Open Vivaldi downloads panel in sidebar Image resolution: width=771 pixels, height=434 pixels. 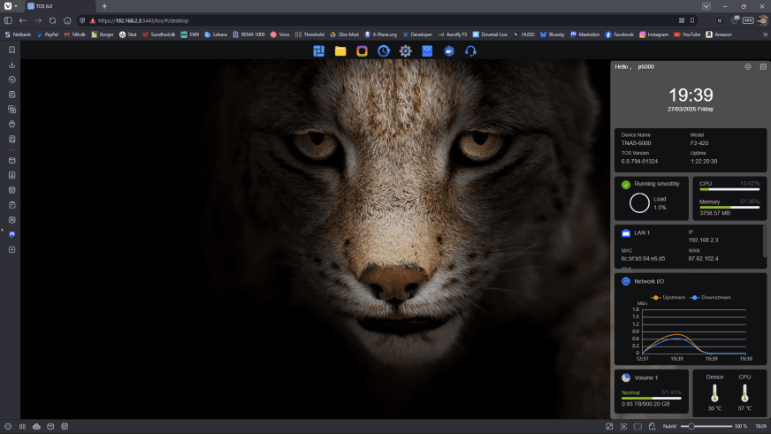pos(11,65)
